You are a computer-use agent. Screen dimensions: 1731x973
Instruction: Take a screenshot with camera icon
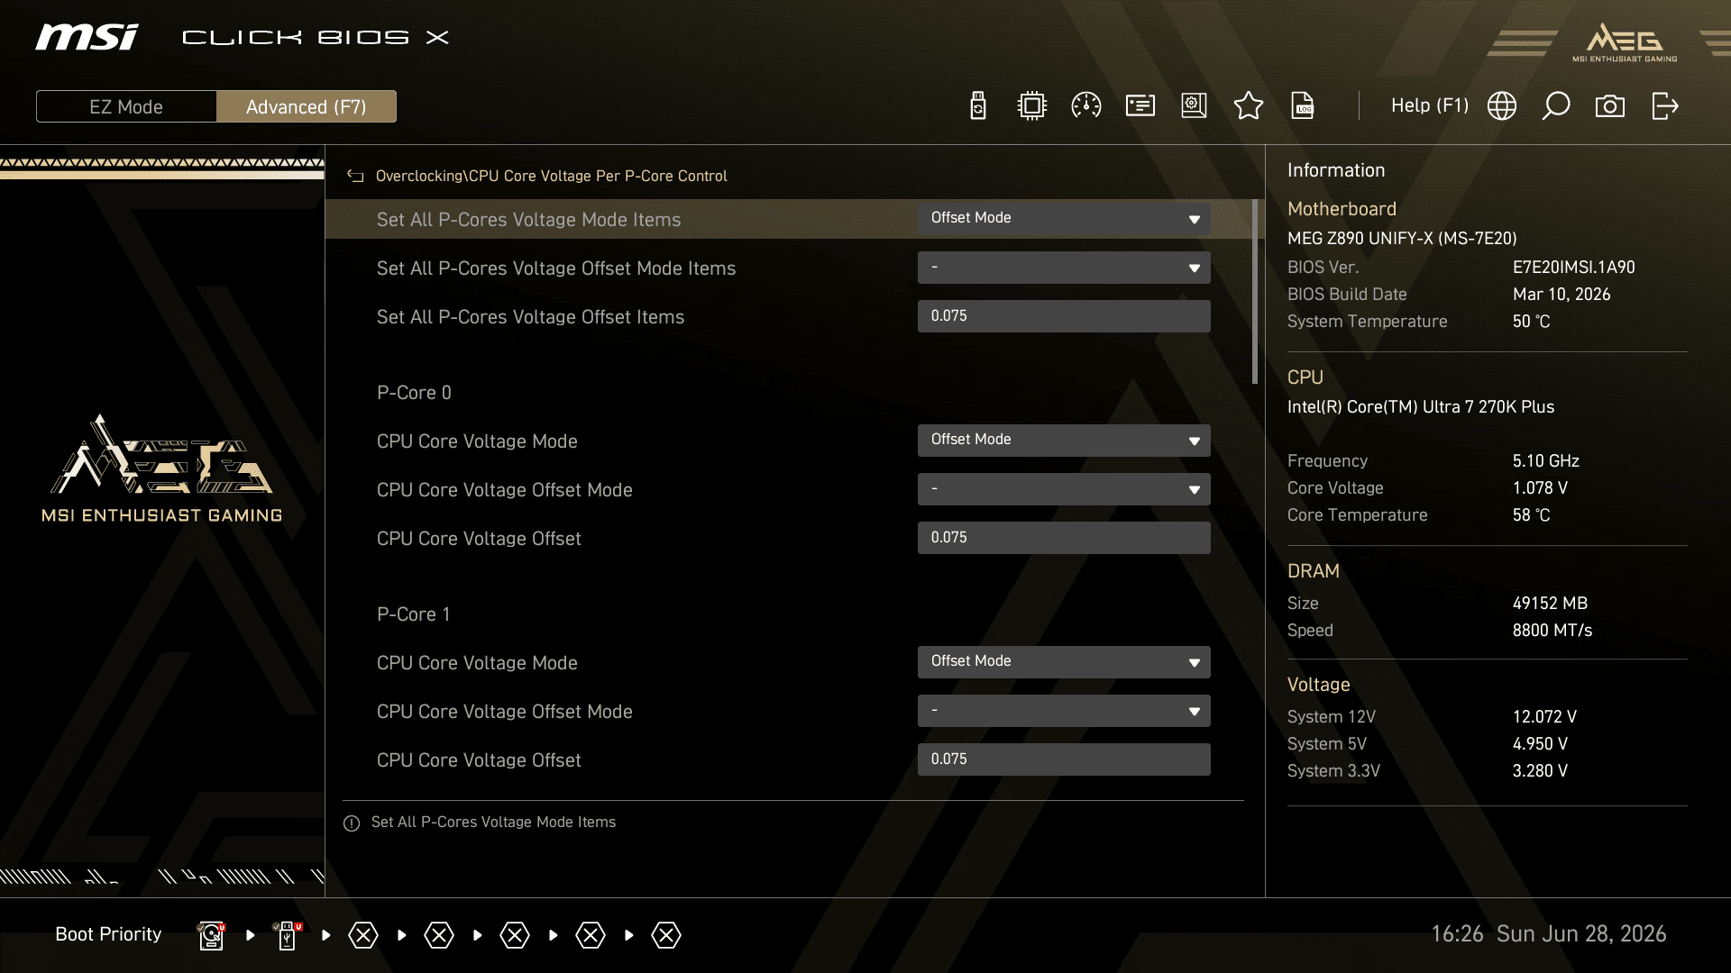point(1610,106)
